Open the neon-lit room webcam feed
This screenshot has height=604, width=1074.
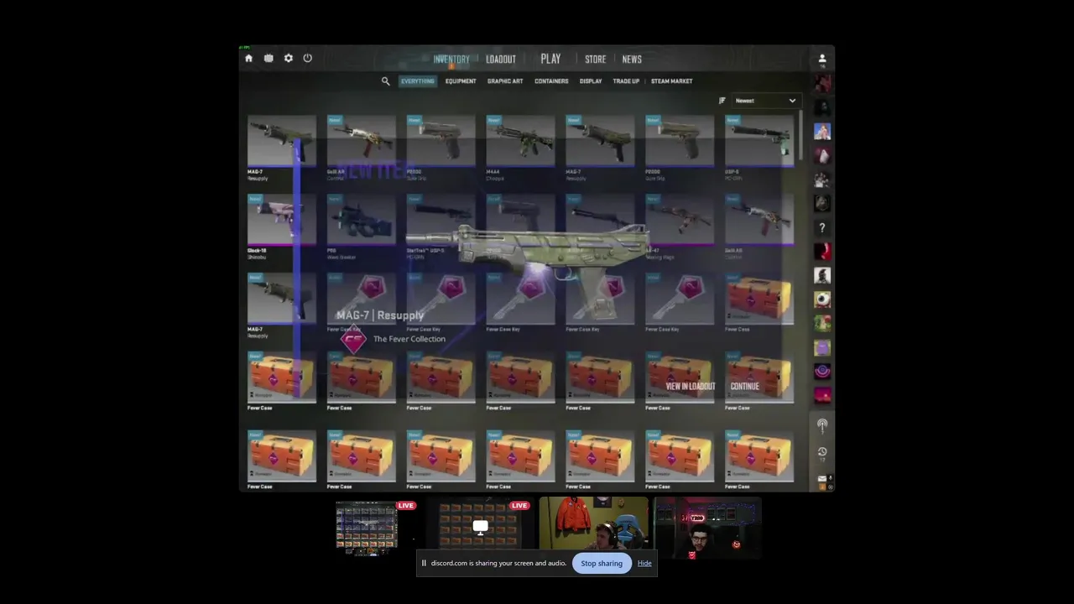click(x=707, y=527)
